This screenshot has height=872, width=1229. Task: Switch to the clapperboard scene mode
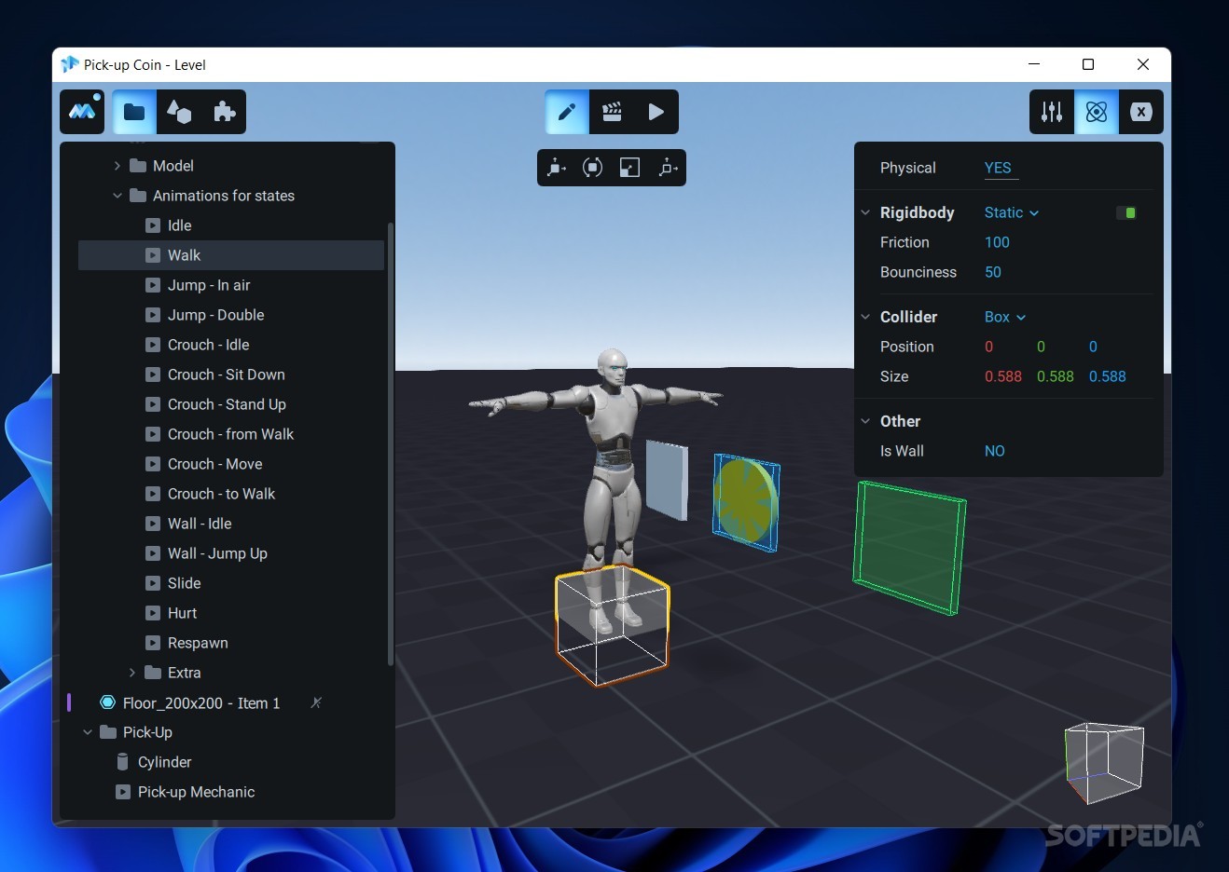tap(612, 112)
